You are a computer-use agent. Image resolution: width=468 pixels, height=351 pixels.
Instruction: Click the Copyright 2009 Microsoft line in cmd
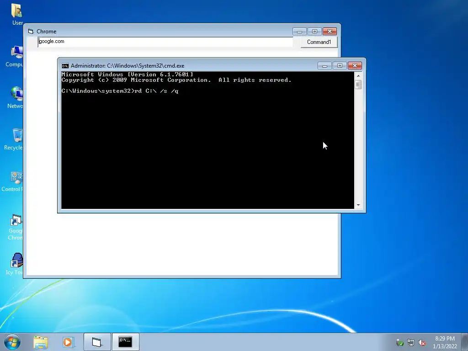176,80
